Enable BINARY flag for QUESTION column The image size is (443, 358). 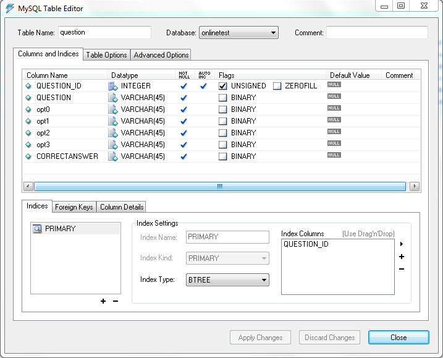click(222, 98)
